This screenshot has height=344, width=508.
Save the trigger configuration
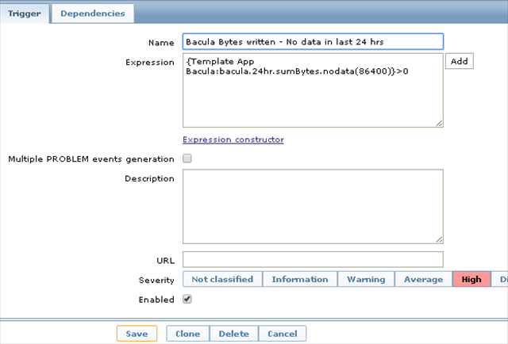pyautogui.click(x=137, y=334)
